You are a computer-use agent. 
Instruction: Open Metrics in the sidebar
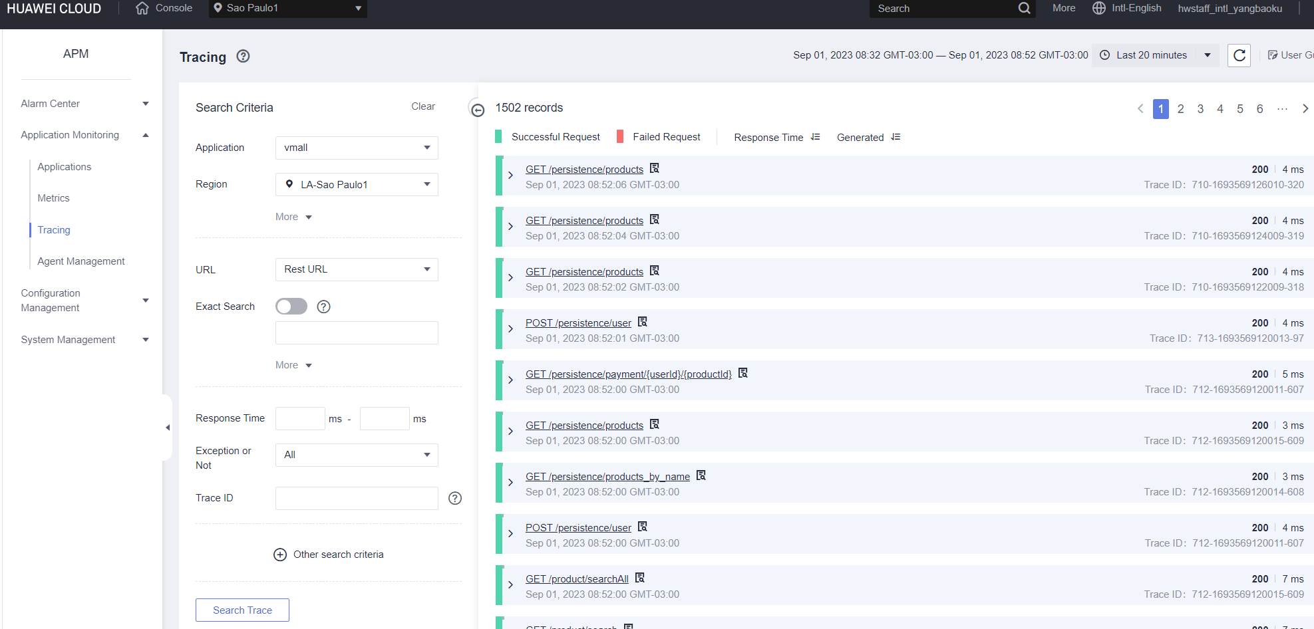click(x=53, y=198)
